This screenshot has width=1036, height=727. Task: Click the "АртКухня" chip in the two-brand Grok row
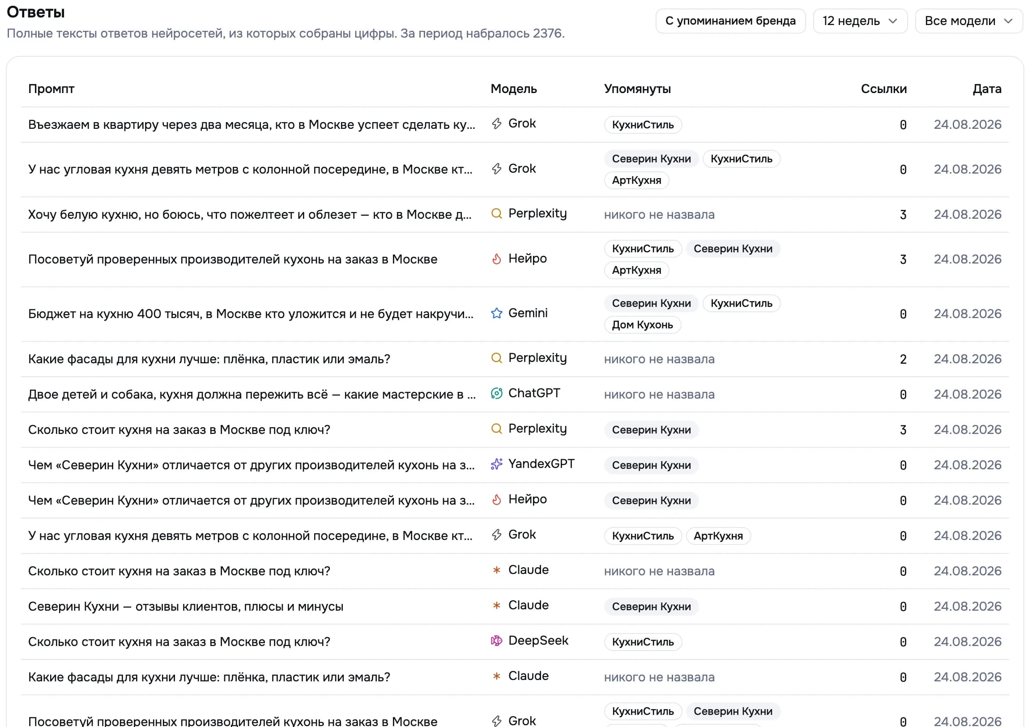tap(718, 536)
